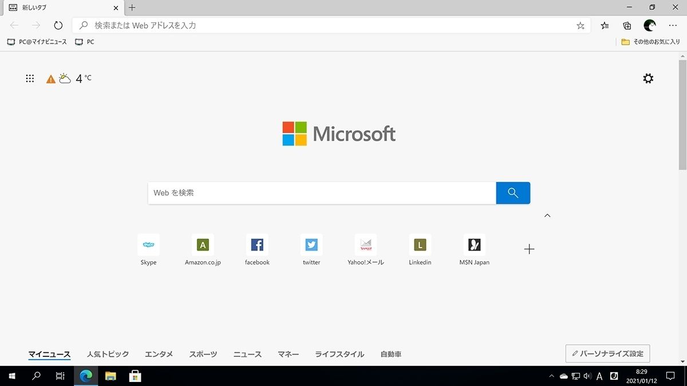Open the OneDrive cloud tray icon
The width and height of the screenshot is (687, 386).
563,376
